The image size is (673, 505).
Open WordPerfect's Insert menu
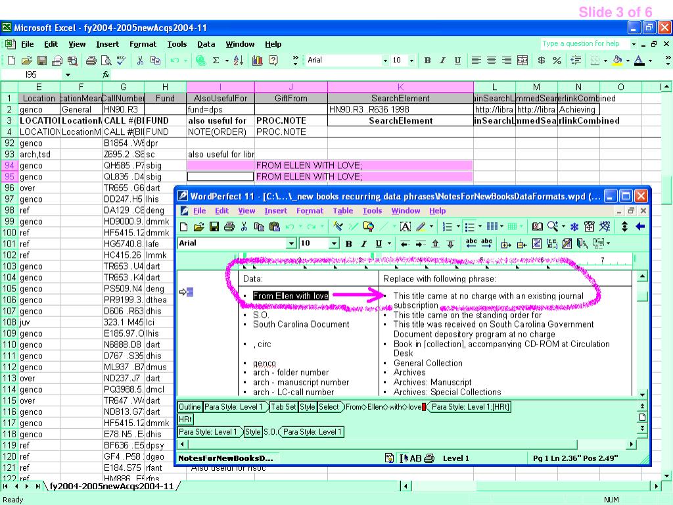tap(275, 211)
